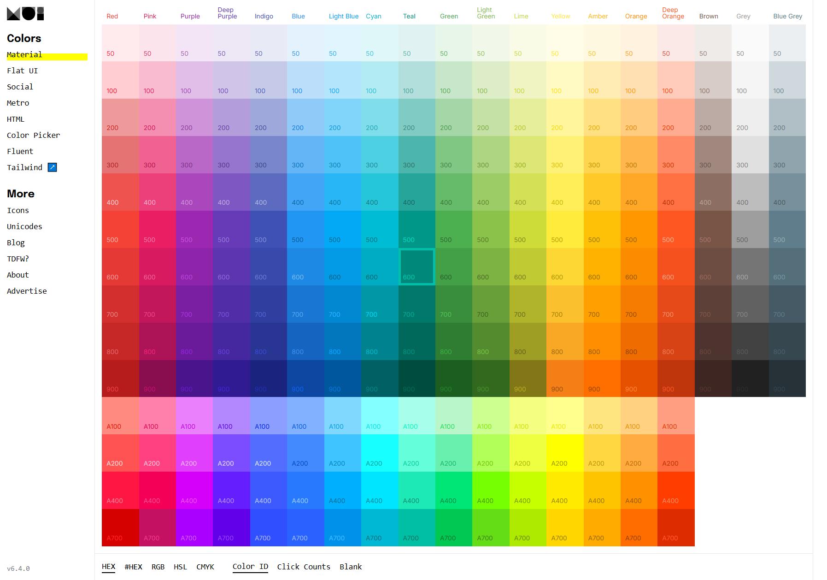Switch to CMYK format
Image resolution: width=827 pixels, height=580 pixels.
(x=205, y=567)
